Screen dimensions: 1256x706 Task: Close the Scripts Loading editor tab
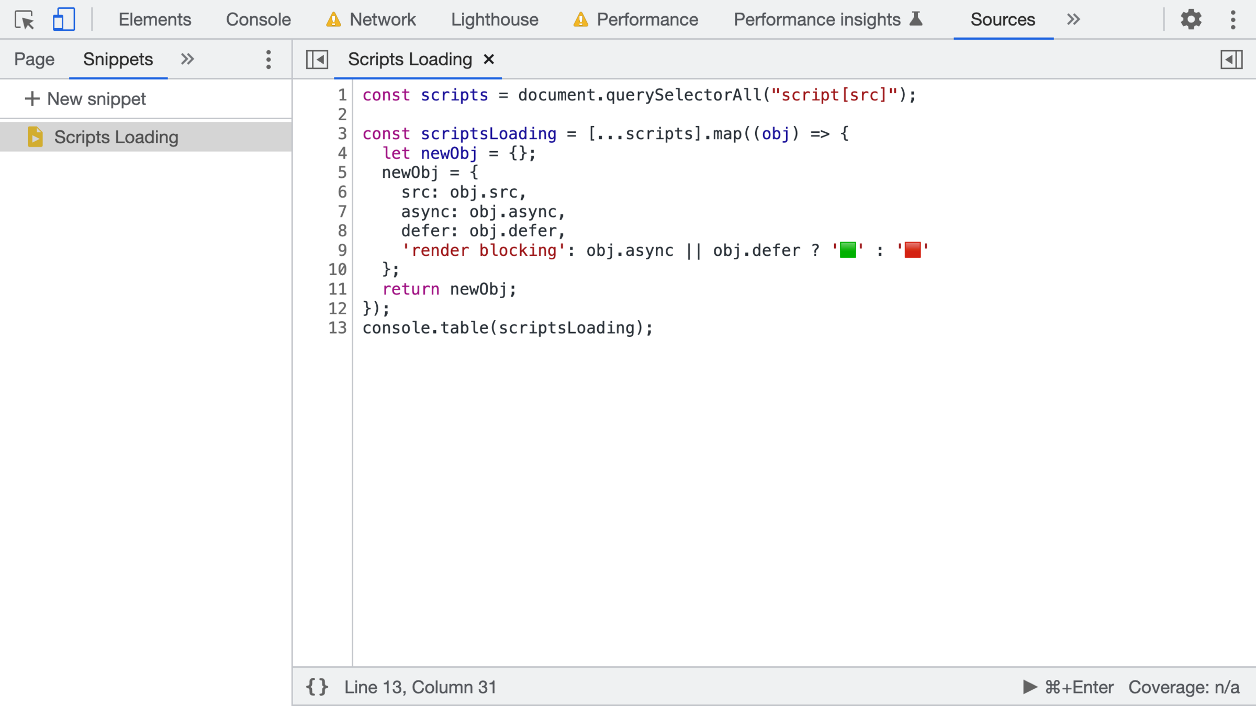489,60
